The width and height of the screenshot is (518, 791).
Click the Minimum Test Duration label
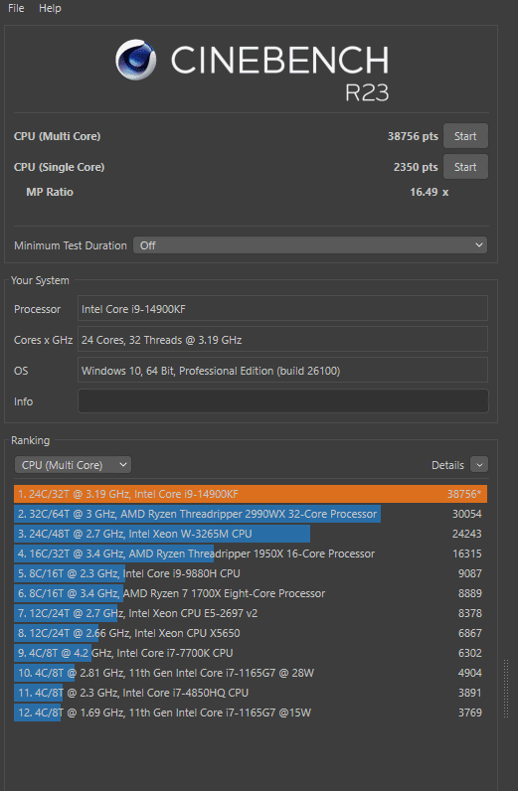tap(71, 245)
